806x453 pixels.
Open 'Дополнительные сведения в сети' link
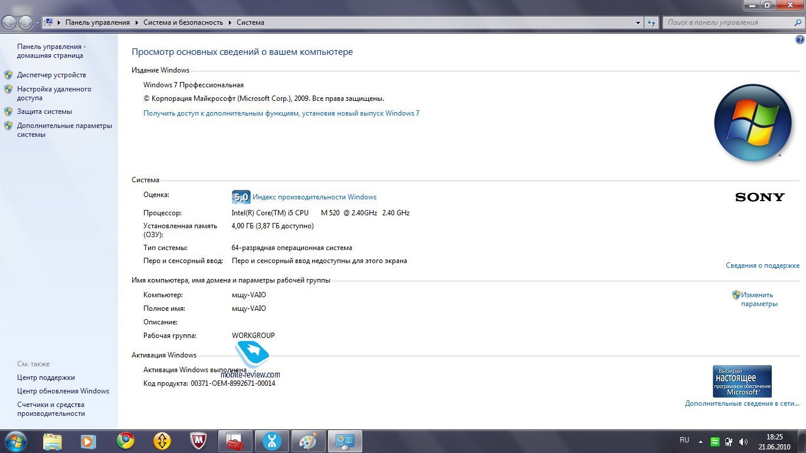tap(742, 403)
